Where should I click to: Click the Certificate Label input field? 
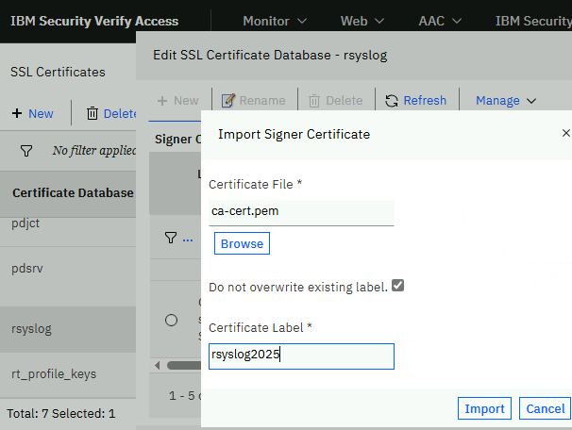tap(301, 356)
